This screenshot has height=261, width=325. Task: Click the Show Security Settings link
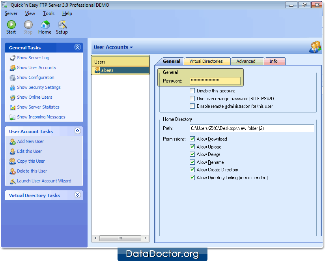(39, 87)
